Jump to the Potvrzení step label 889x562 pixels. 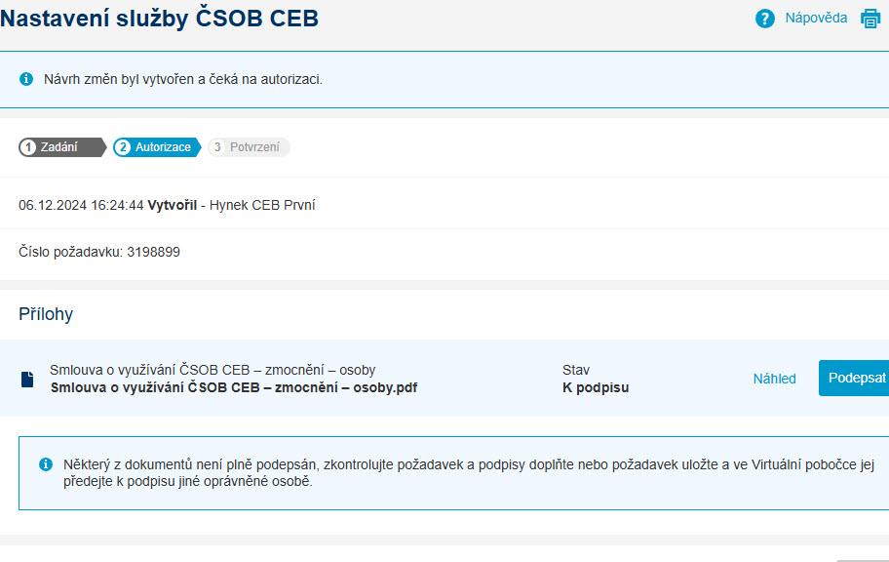tap(254, 147)
